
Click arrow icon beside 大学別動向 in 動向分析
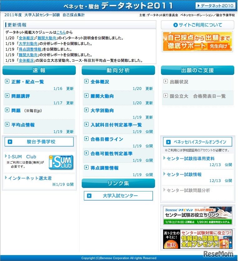(86, 110)
